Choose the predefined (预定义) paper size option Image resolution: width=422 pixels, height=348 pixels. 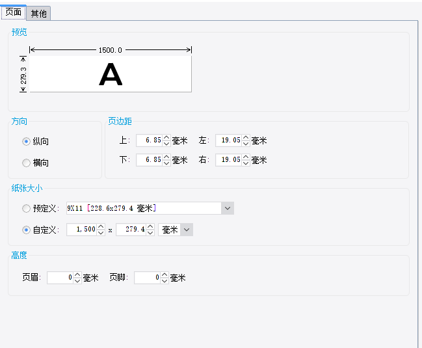(x=26, y=208)
